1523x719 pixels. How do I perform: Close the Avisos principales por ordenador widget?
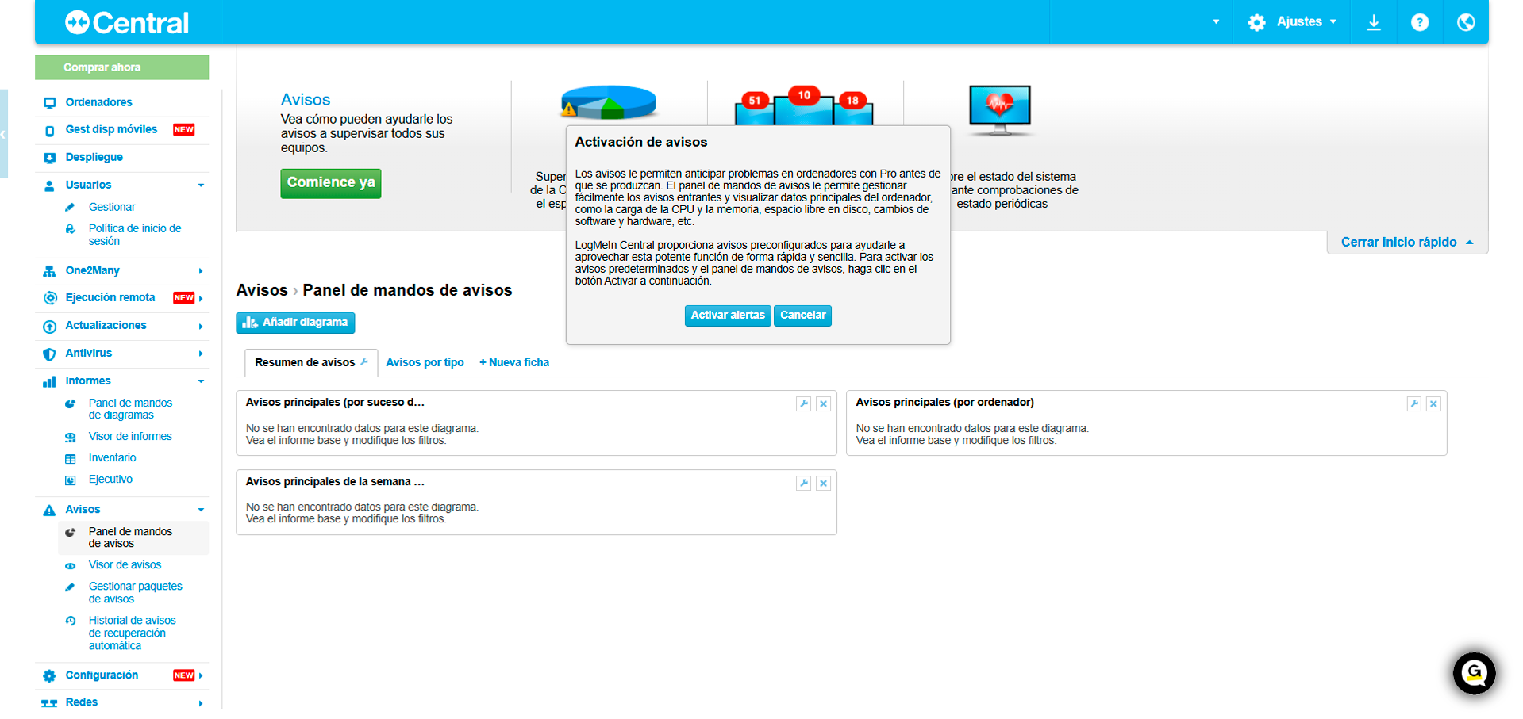coord(1433,403)
